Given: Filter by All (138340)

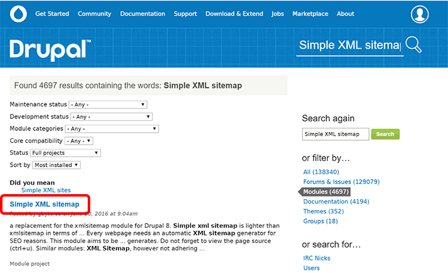Looking at the screenshot, I should pyautogui.click(x=321, y=172).
